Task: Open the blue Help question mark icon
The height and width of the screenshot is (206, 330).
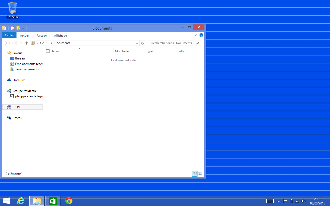Action: click(201, 35)
